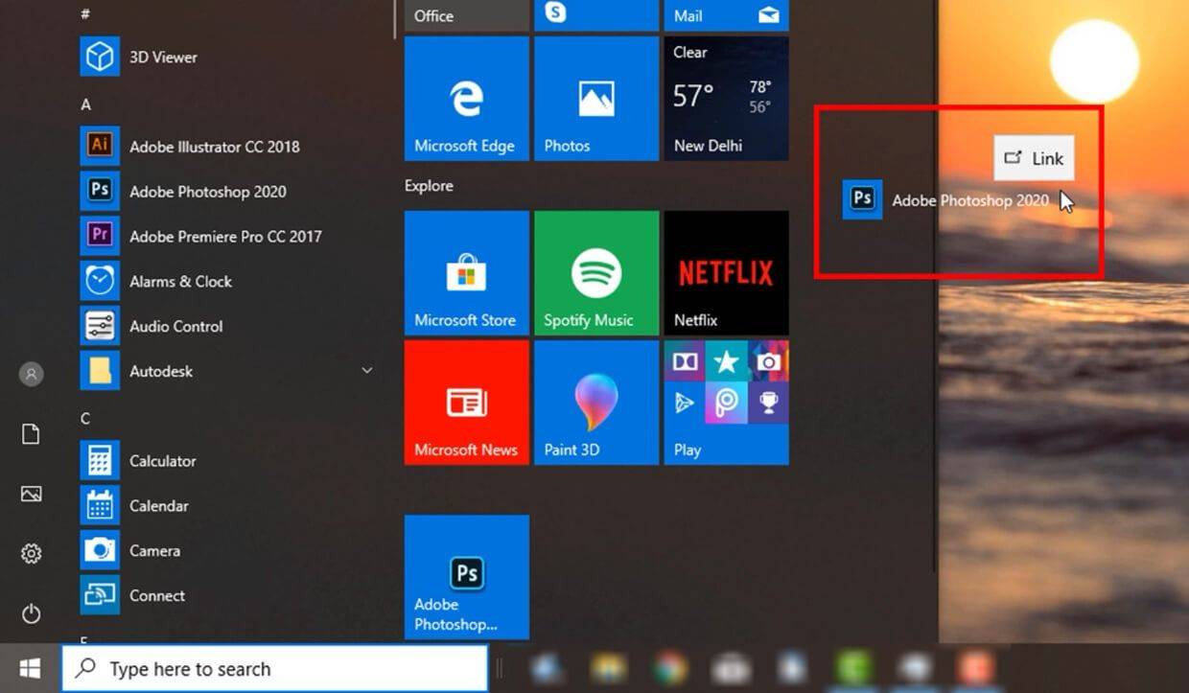Click the Calculator label text
The height and width of the screenshot is (693, 1189).
[163, 461]
